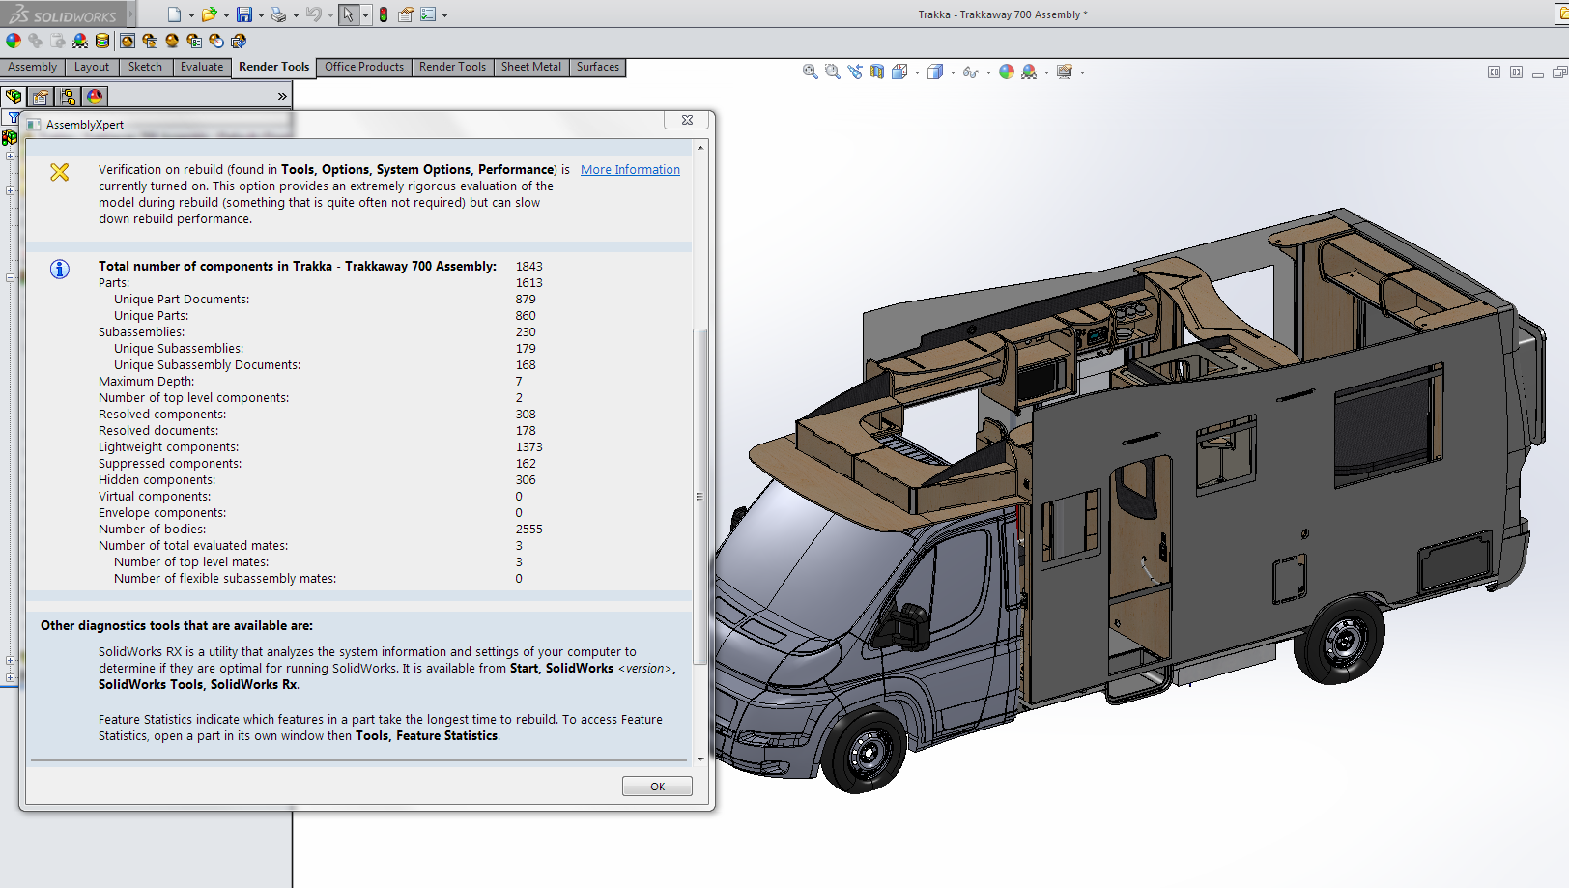This screenshot has height=888, width=1569.
Task: Click the Section View icon
Action: (877, 72)
